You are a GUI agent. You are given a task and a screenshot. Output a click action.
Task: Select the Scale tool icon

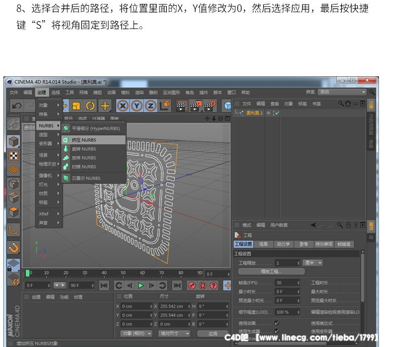point(76,106)
